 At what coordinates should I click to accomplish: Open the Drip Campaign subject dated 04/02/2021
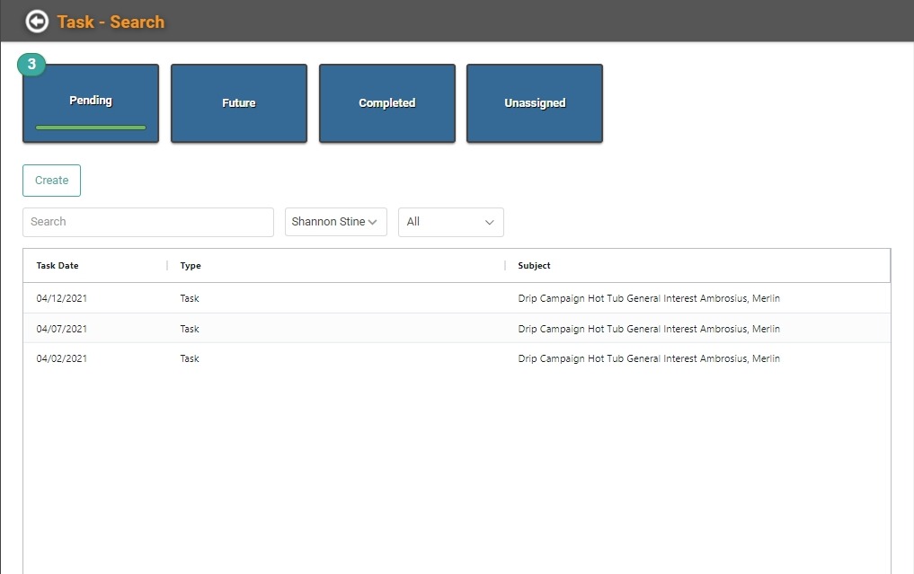click(x=649, y=358)
